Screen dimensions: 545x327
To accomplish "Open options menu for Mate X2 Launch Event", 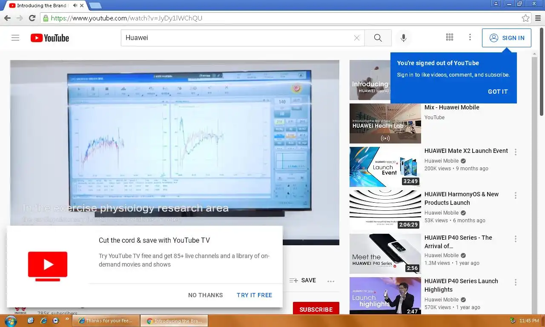I will click(516, 152).
